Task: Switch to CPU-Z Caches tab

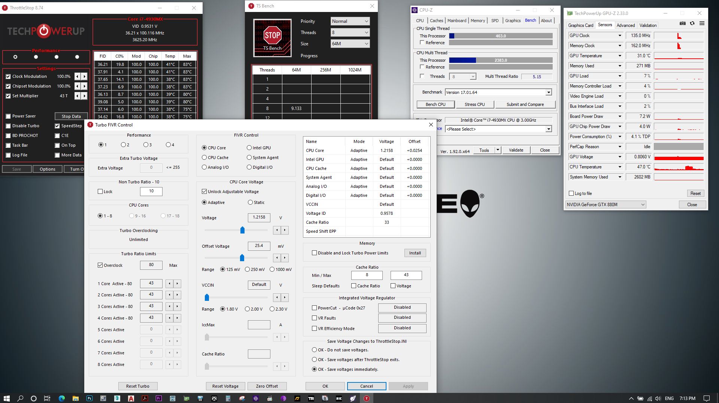Action: tap(436, 21)
